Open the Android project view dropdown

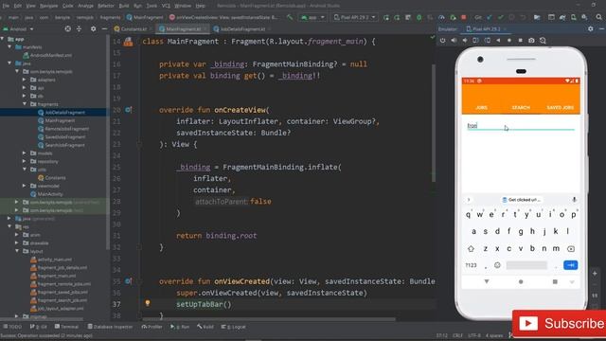[18, 29]
